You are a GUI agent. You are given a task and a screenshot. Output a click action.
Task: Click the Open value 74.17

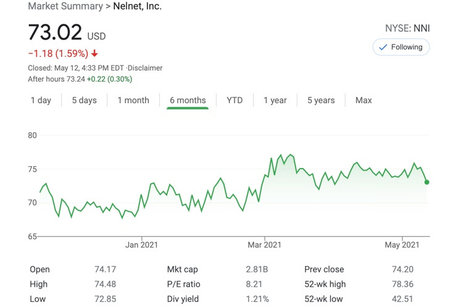tap(106, 269)
